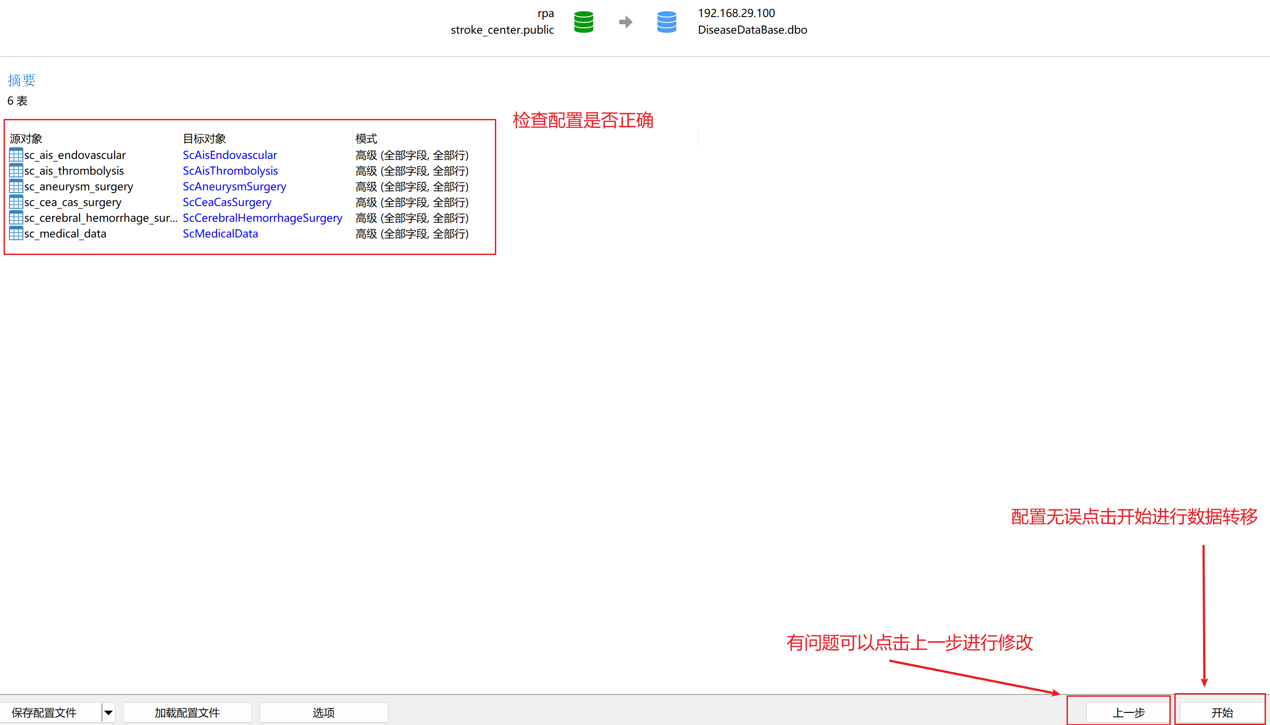Viewport: 1270px width, 725px height.
Task: Click mode cell in sc_cea_cas_surgery row
Action: 412,202
